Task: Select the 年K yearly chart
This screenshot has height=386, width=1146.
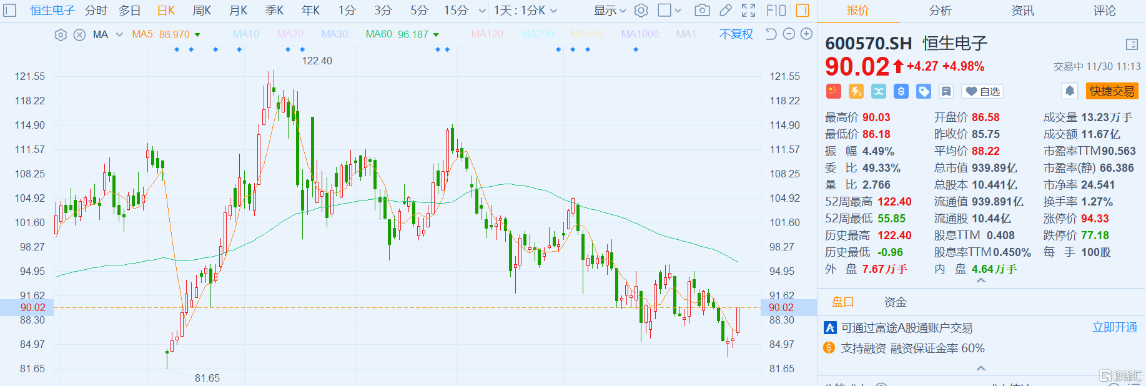Action: 310,11
